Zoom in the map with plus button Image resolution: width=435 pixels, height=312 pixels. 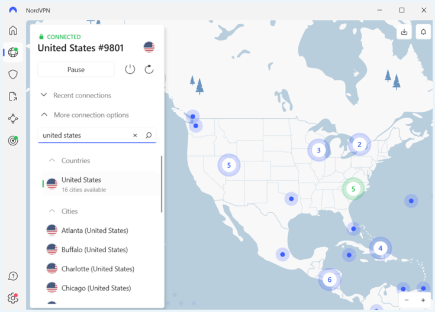[423, 300]
